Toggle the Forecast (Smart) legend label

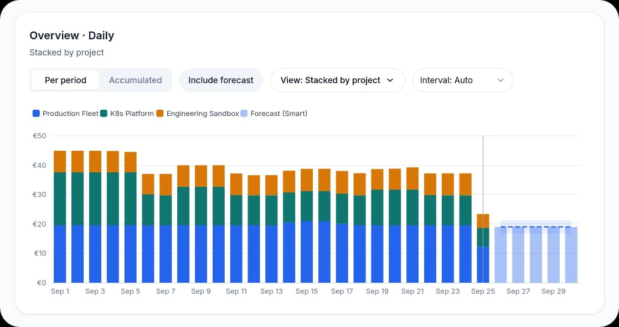(278, 114)
